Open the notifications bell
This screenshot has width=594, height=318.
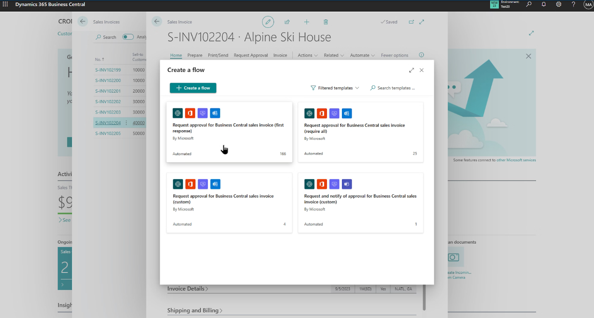(543, 4)
